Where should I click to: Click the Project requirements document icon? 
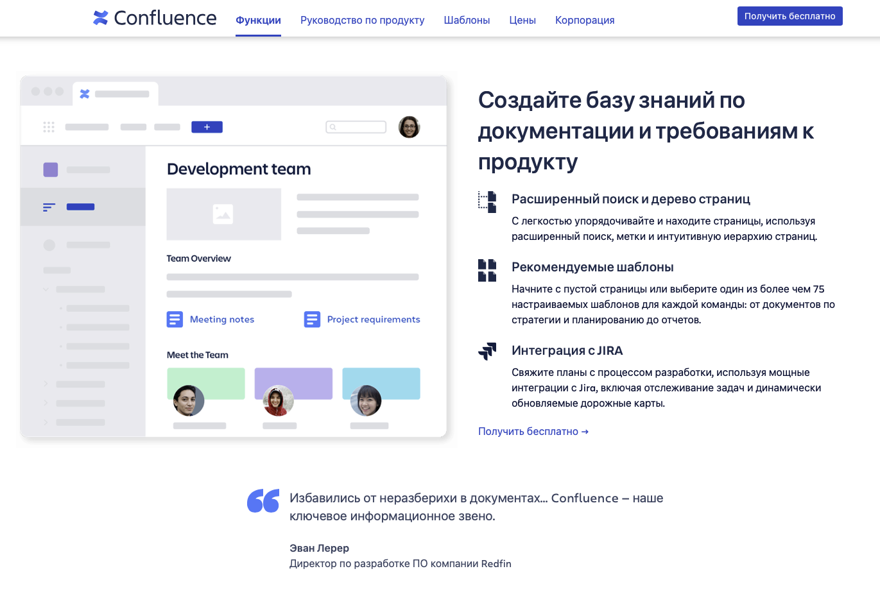point(312,319)
